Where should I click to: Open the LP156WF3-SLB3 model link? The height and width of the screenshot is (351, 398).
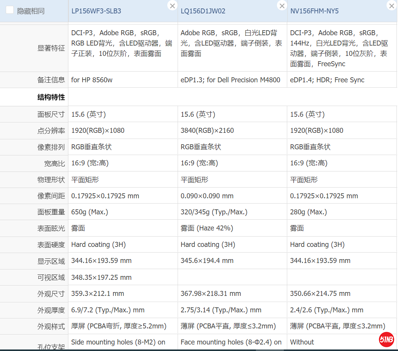pos(96,11)
